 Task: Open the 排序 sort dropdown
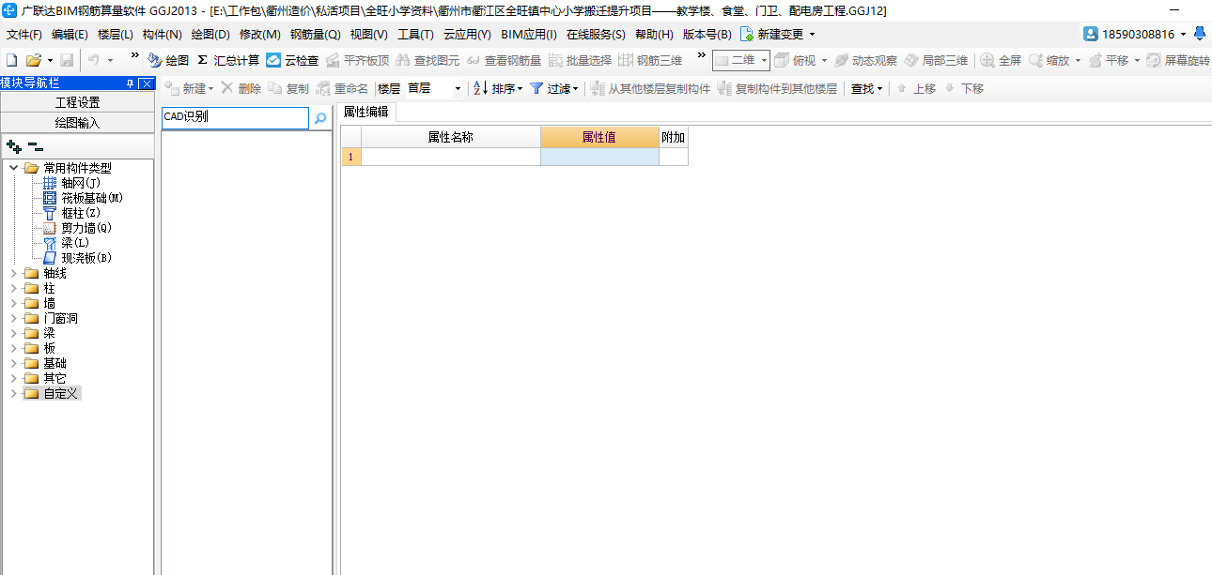520,89
